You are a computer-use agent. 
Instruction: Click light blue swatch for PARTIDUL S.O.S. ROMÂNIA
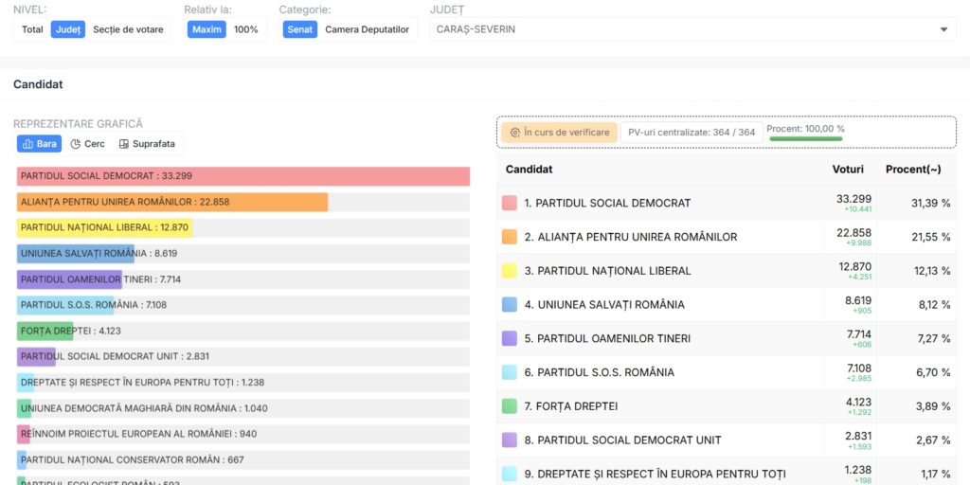point(509,372)
